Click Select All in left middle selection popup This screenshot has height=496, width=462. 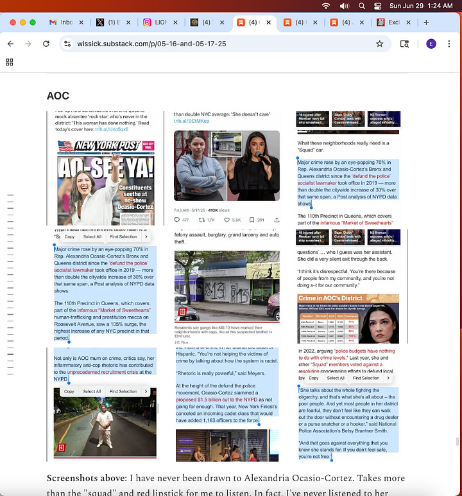[x=92, y=236]
